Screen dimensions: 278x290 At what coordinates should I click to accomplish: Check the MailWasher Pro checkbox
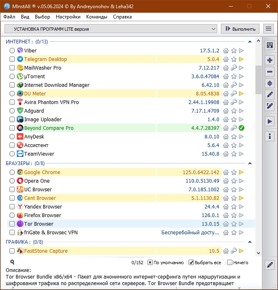[x=12, y=68]
